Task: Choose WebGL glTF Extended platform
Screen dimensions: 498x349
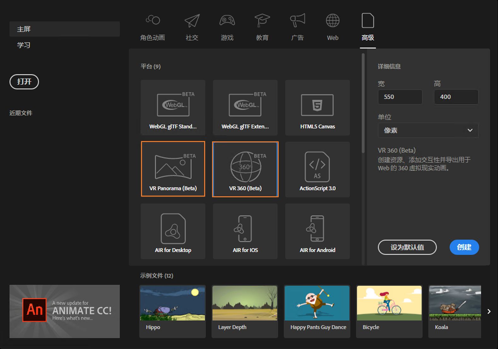Action: point(245,108)
